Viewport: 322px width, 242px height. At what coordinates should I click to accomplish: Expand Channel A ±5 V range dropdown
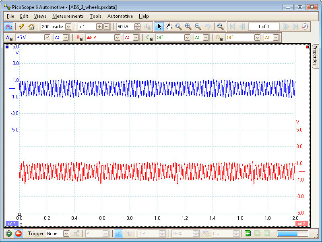47,38
